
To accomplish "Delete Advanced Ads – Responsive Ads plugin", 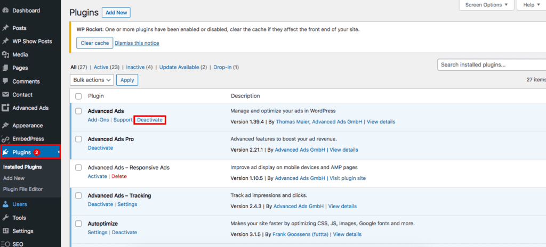I will [x=119, y=176].
